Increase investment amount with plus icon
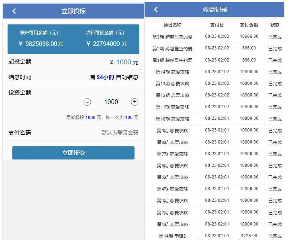292x240 pixels. [135, 102]
